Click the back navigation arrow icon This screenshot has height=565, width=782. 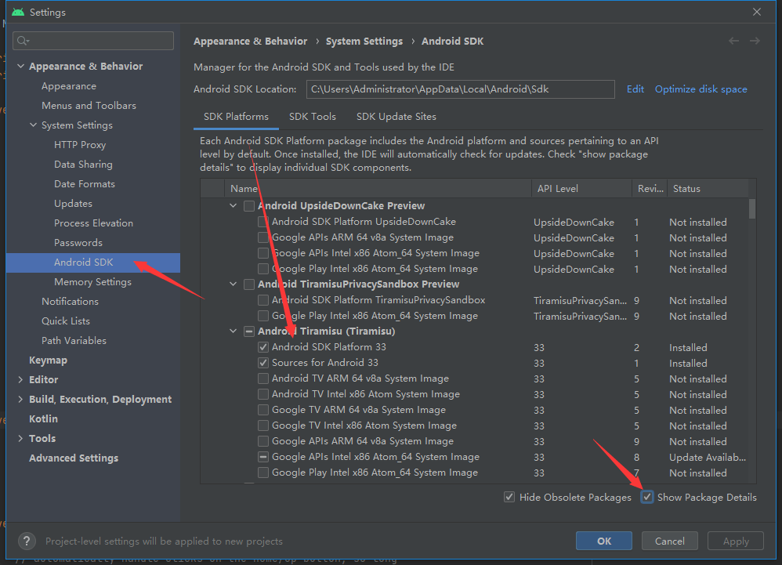[733, 41]
